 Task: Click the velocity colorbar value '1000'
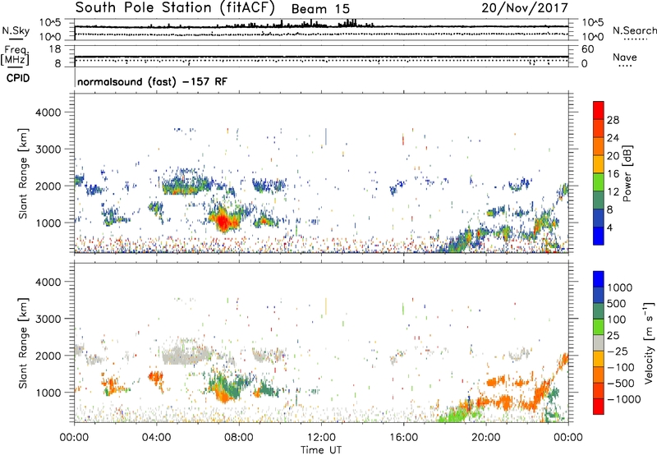point(620,287)
